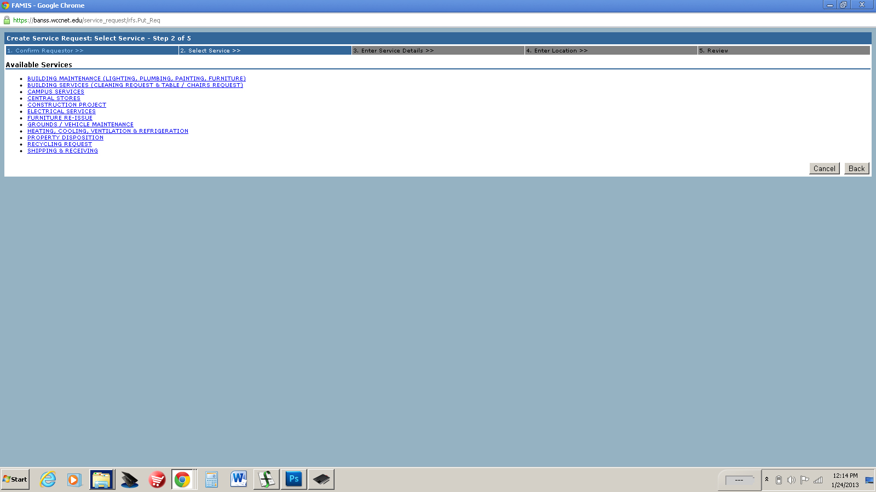
Task: Show hidden system tray icons
Action: 766,479
